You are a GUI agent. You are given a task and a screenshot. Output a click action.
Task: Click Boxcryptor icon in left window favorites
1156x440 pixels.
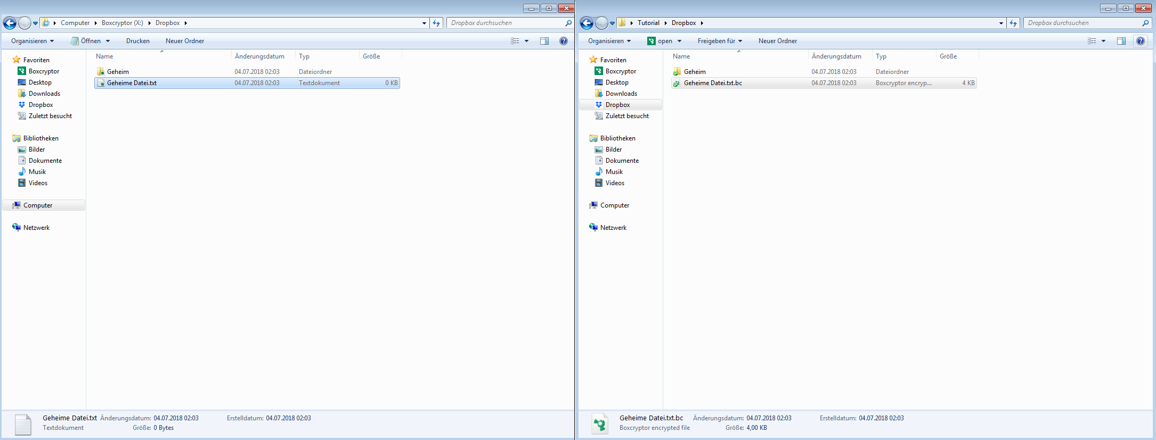22,71
